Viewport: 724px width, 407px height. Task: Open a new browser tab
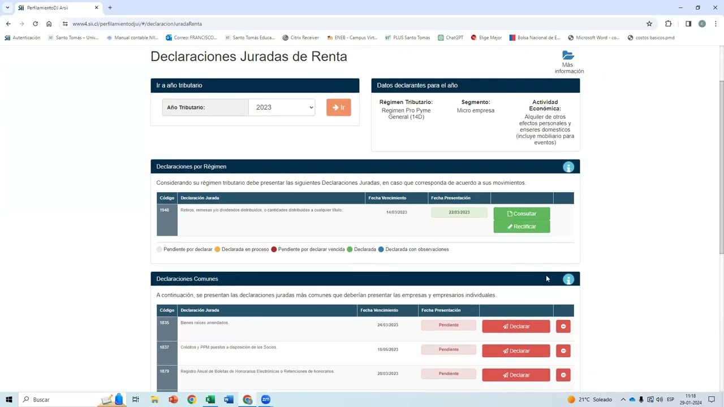(110, 8)
